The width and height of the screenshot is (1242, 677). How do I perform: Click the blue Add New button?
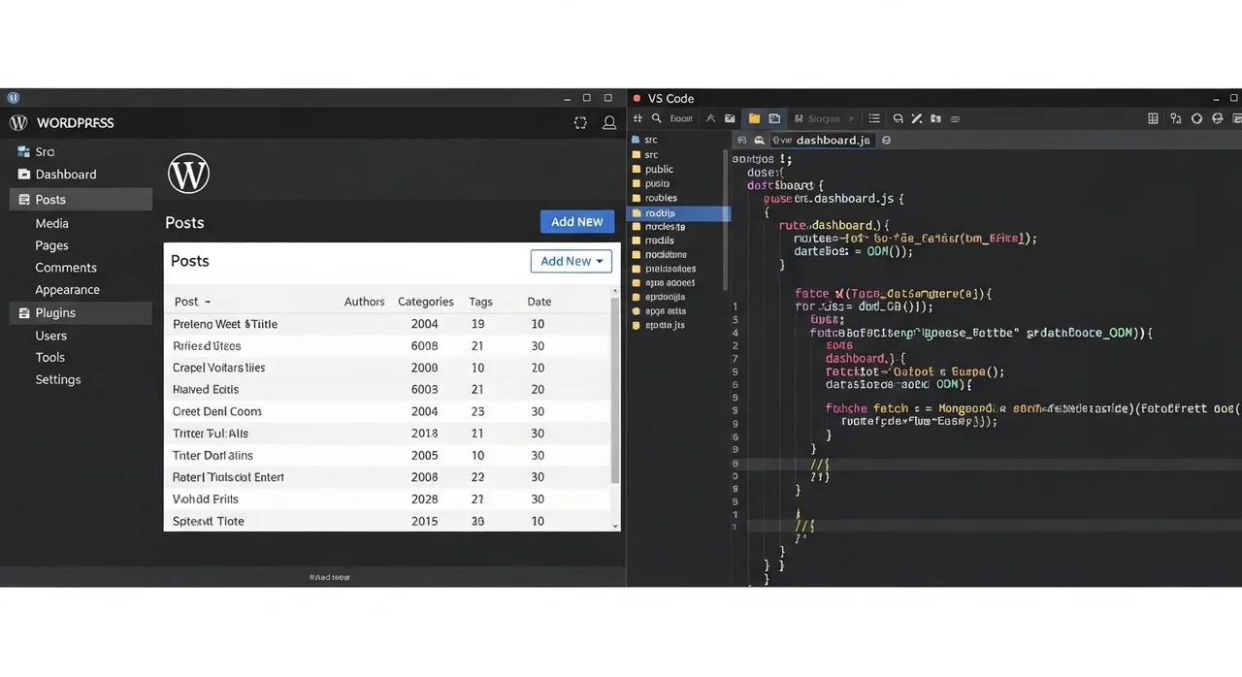point(576,222)
